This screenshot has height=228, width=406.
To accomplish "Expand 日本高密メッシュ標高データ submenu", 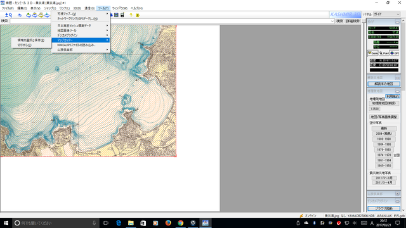I will (81, 25).
